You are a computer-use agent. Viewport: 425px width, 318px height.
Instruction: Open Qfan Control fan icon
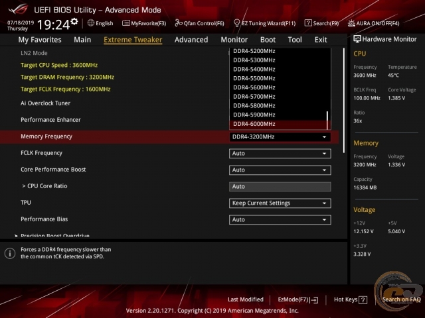click(179, 23)
